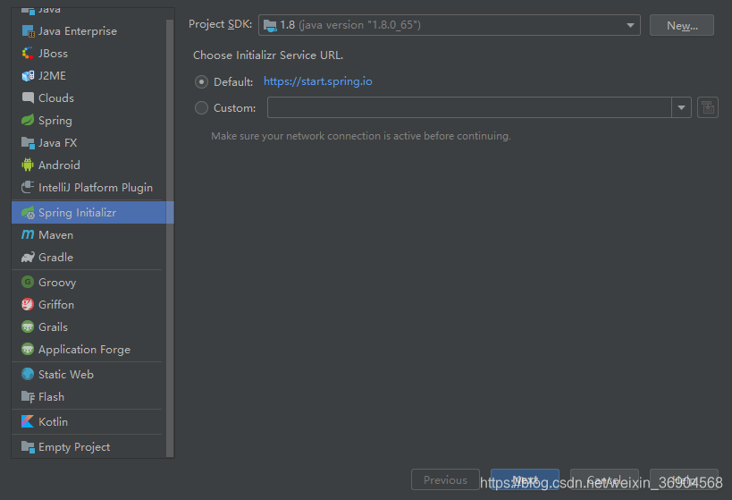Select Spring project type label
Image resolution: width=732 pixels, height=500 pixels.
pyautogui.click(x=55, y=121)
